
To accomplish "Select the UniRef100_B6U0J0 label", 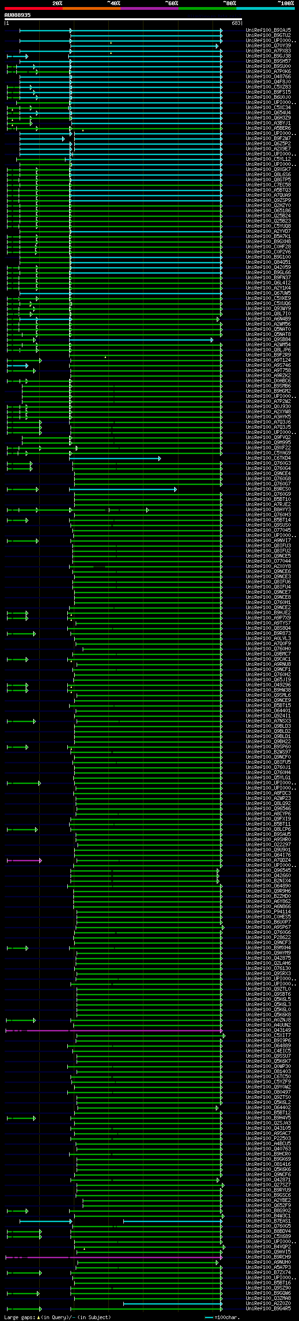I will pos(268,97).
